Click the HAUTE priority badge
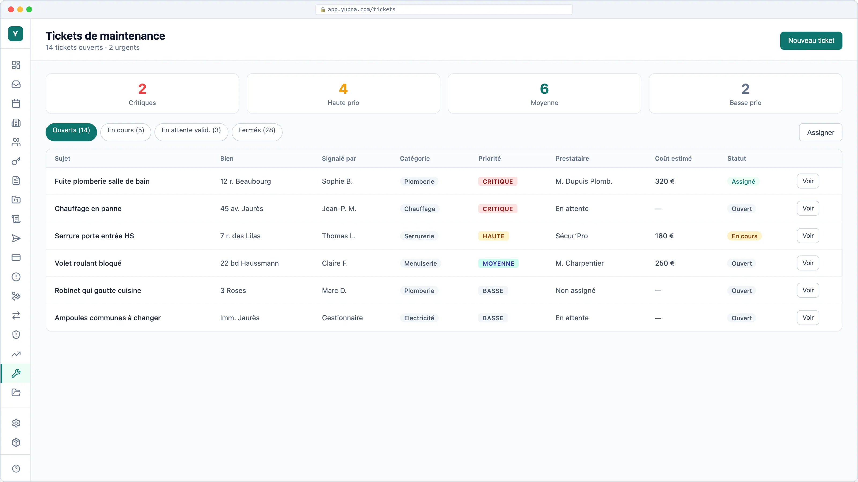Image resolution: width=858 pixels, height=482 pixels. (x=493, y=236)
